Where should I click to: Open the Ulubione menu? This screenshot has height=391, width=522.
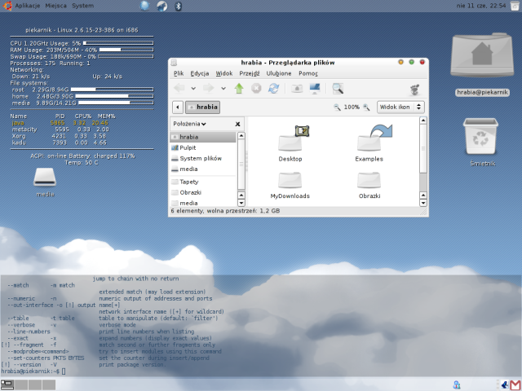pyautogui.click(x=279, y=73)
